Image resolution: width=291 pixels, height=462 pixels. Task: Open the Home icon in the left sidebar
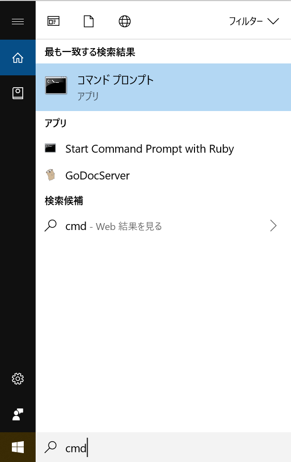(18, 58)
